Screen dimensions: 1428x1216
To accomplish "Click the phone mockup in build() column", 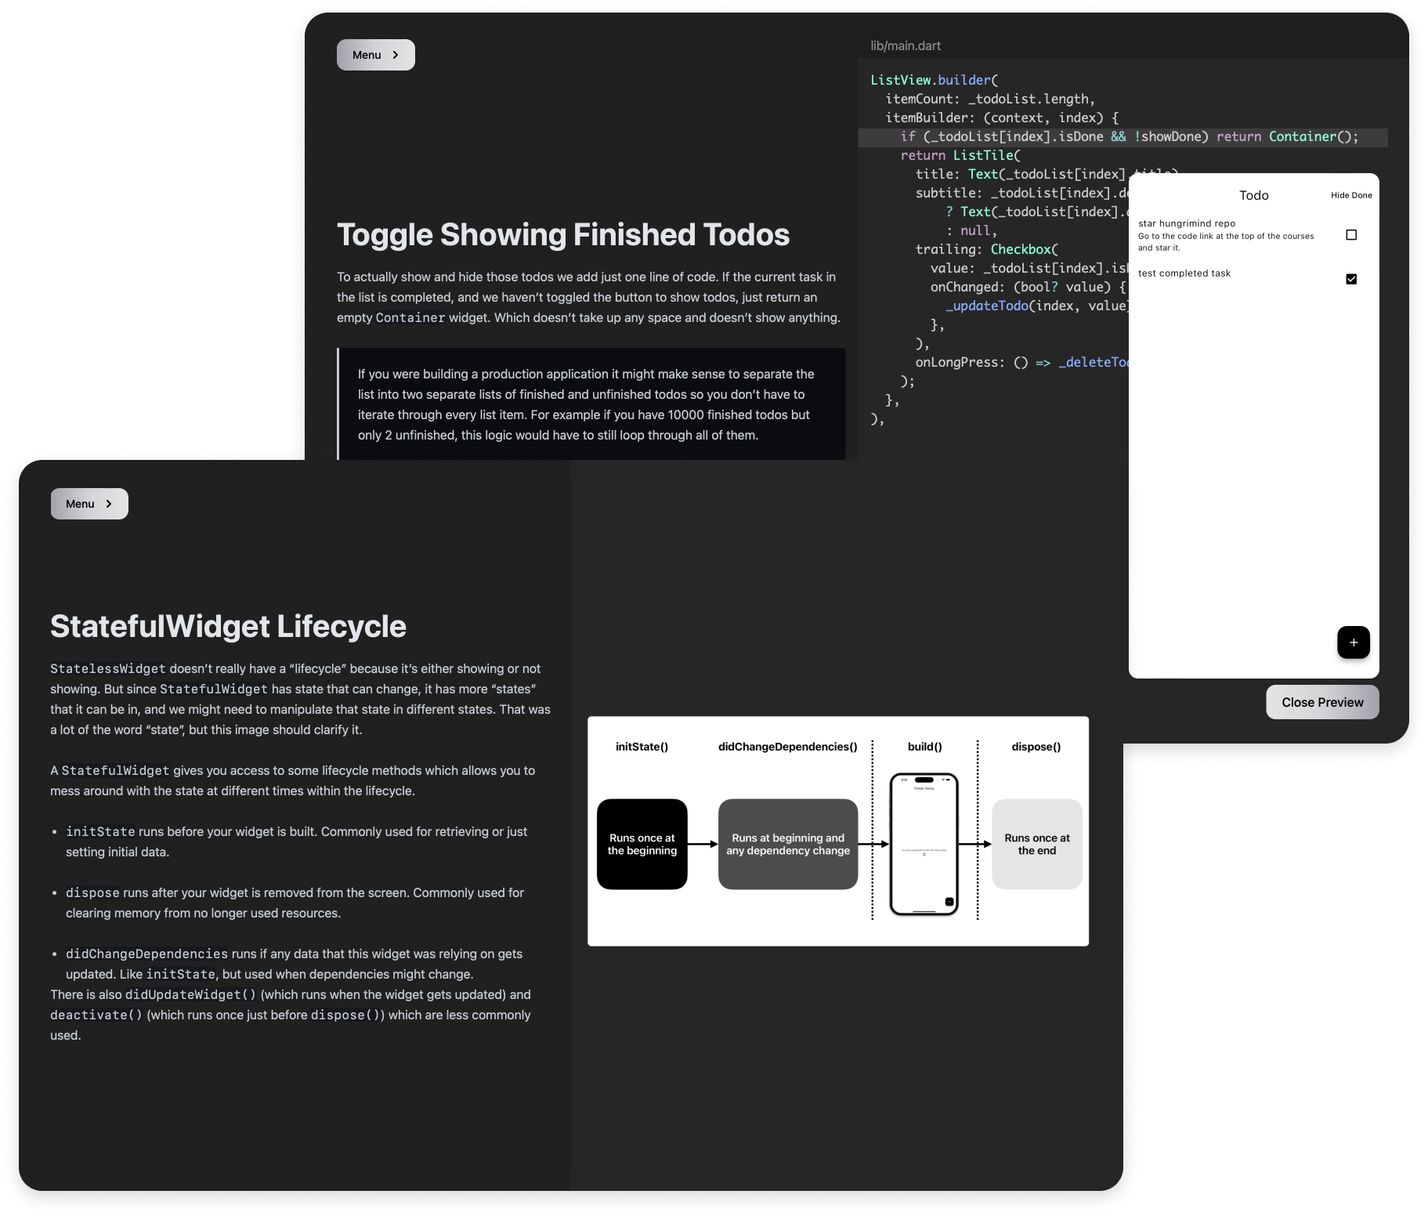I will point(924,844).
